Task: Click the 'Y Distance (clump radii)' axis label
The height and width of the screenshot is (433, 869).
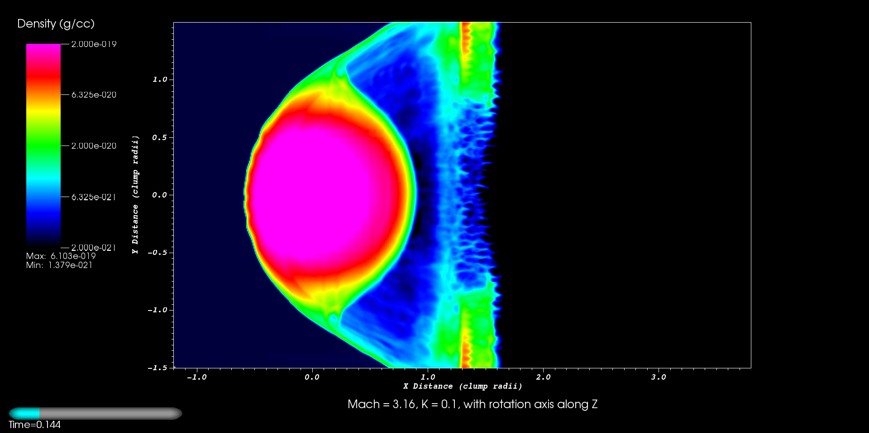Action: click(x=135, y=195)
